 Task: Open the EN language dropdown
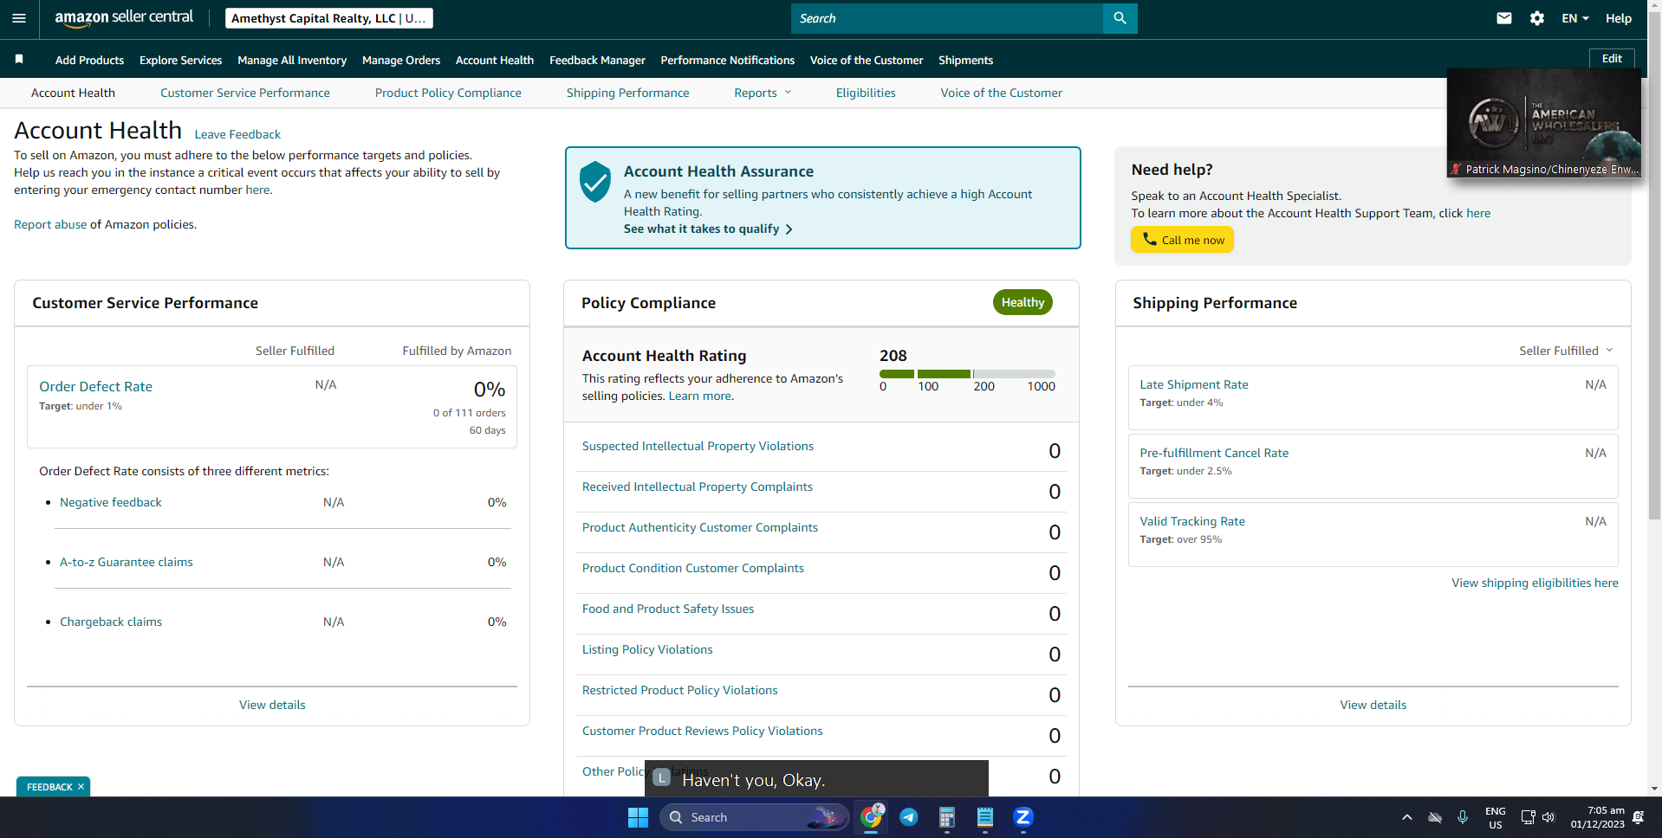(x=1575, y=18)
